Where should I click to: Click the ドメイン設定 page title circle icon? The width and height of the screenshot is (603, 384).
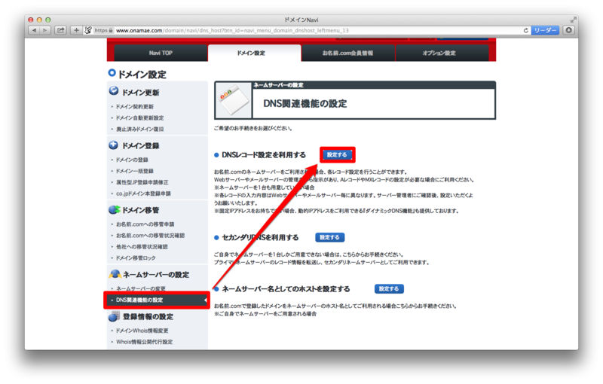point(112,72)
